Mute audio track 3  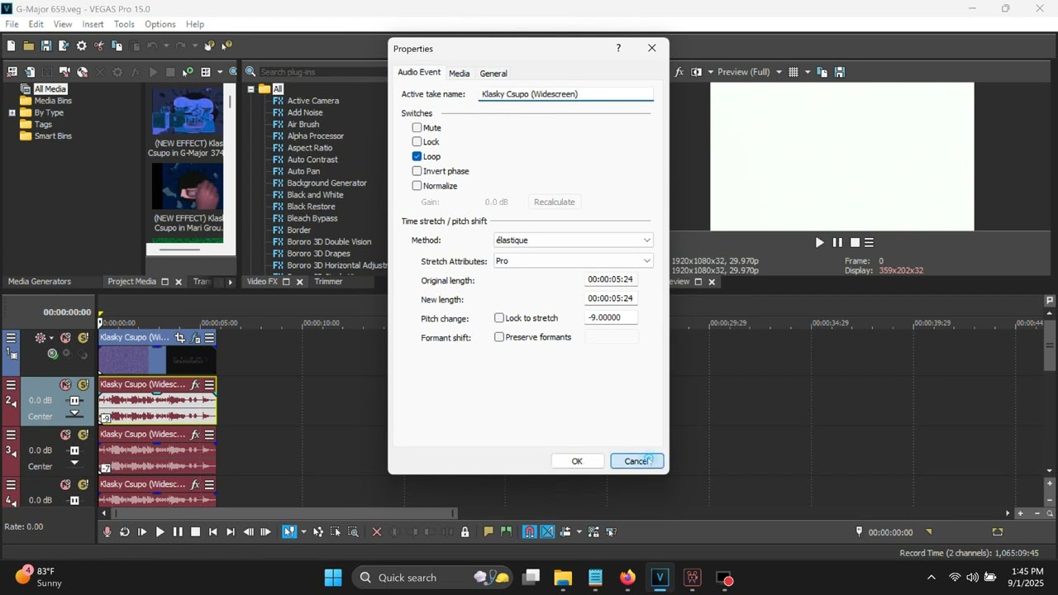(x=65, y=435)
